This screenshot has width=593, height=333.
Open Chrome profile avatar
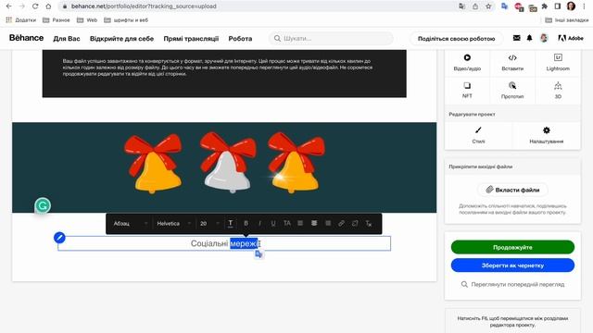(571, 6)
